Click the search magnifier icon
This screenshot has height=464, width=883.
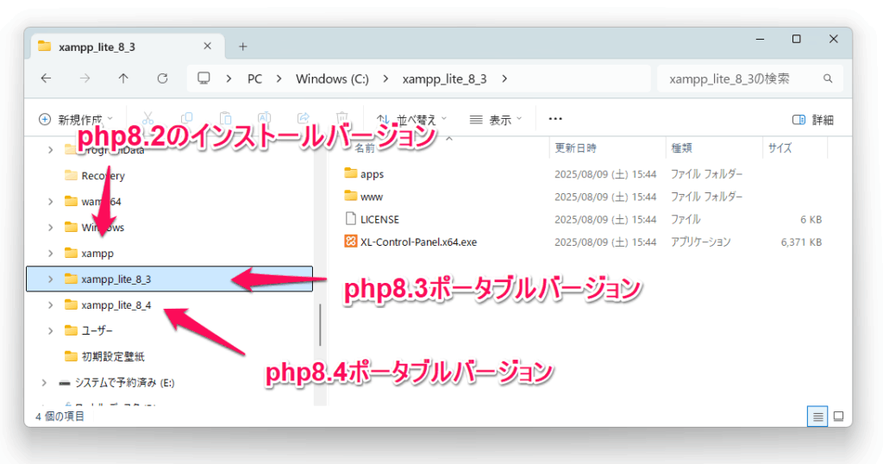(x=827, y=78)
